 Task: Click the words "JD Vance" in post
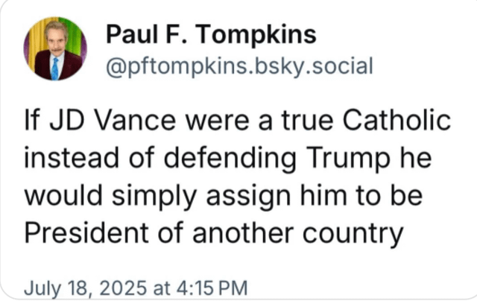98,121
